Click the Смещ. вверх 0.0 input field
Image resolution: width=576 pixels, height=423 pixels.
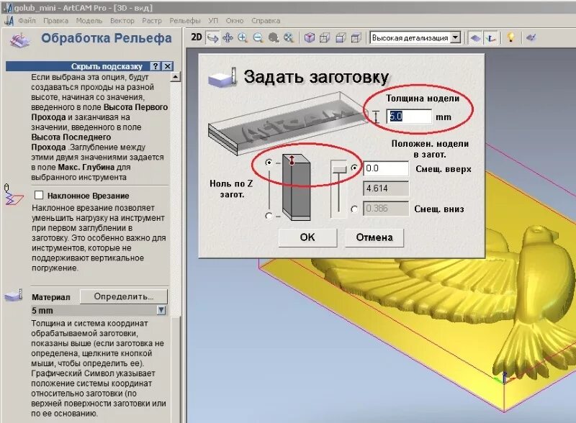386,168
